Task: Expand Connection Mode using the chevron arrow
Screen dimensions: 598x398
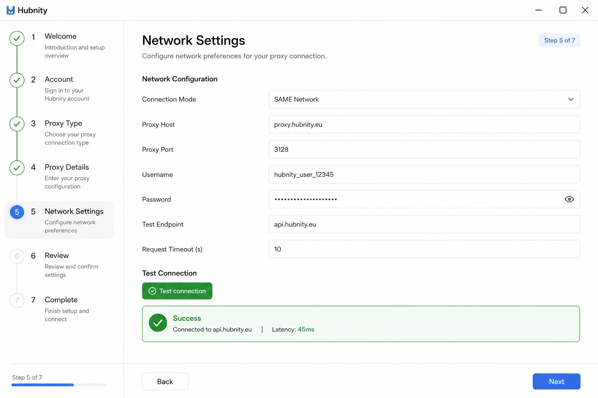Action: tap(571, 99)
